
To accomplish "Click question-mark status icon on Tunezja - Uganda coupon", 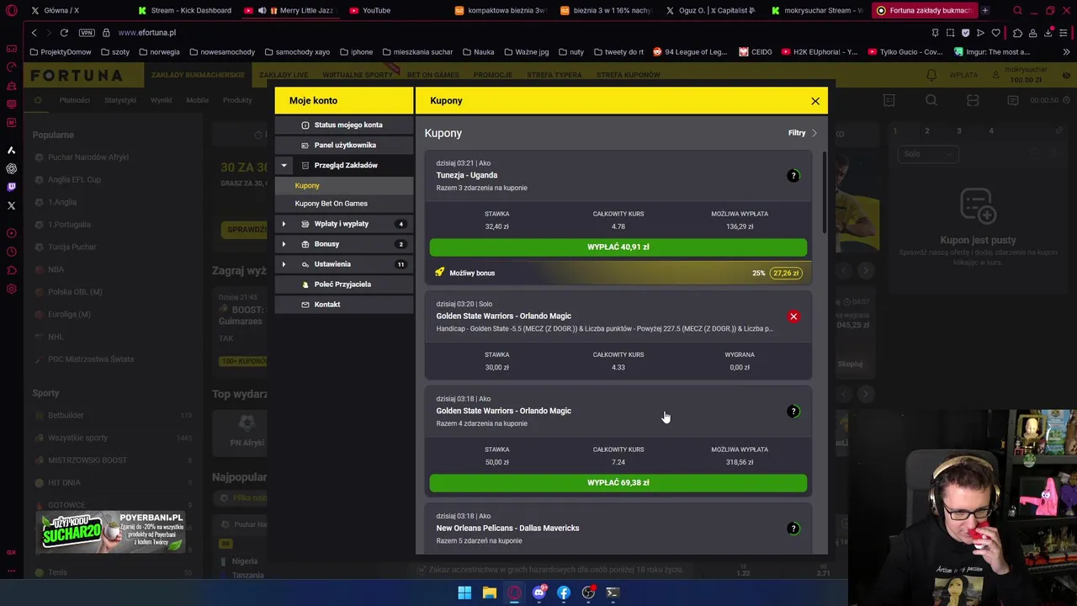I will 793,176.
